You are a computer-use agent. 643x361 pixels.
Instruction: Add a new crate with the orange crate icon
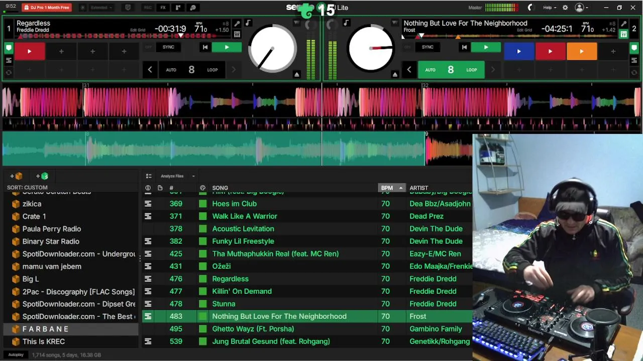[x=17, y=176]
